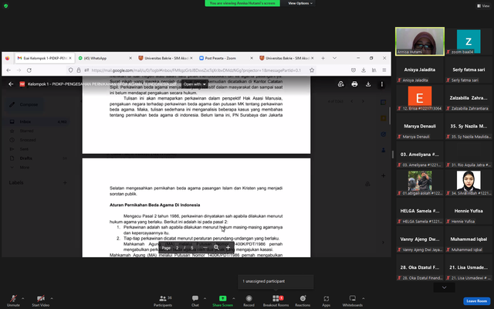Image resolution: width=494 pixels, height=309 pixels.
Task: Go back in browser history
Action: pos(8,70)
